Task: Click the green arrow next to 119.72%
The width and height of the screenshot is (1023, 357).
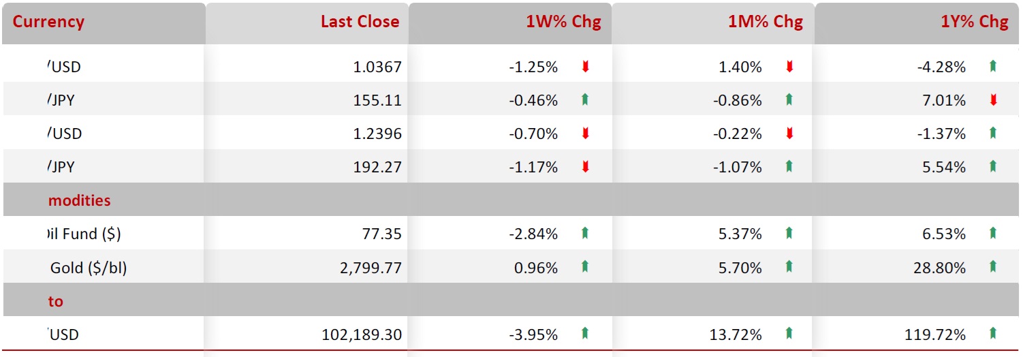Action: [x=993, y=334]
